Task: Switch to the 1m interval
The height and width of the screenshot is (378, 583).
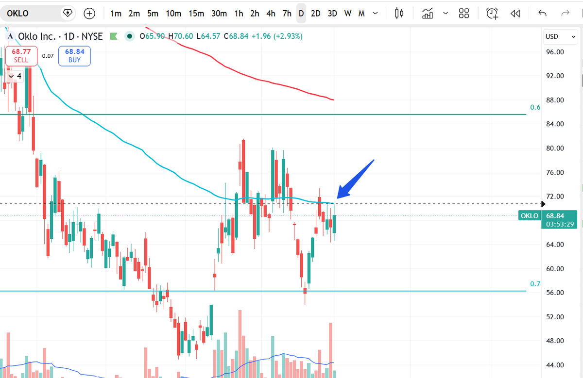Action: (x=116, y=13)
